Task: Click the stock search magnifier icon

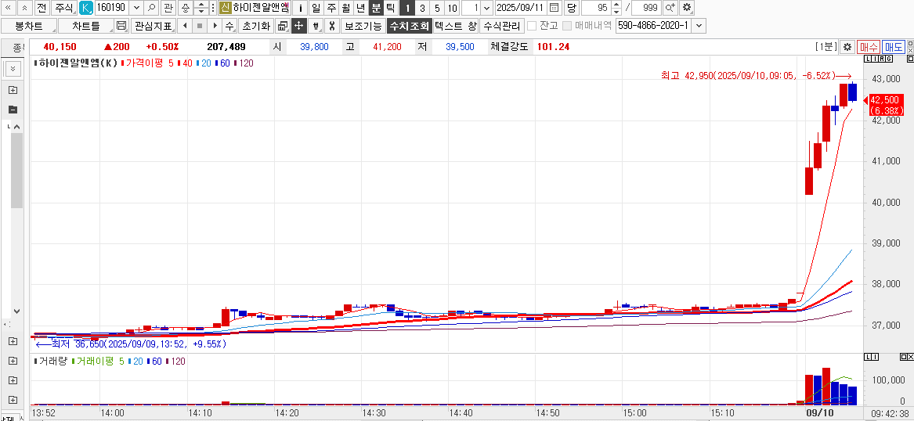Action: (x=151, y=8)
